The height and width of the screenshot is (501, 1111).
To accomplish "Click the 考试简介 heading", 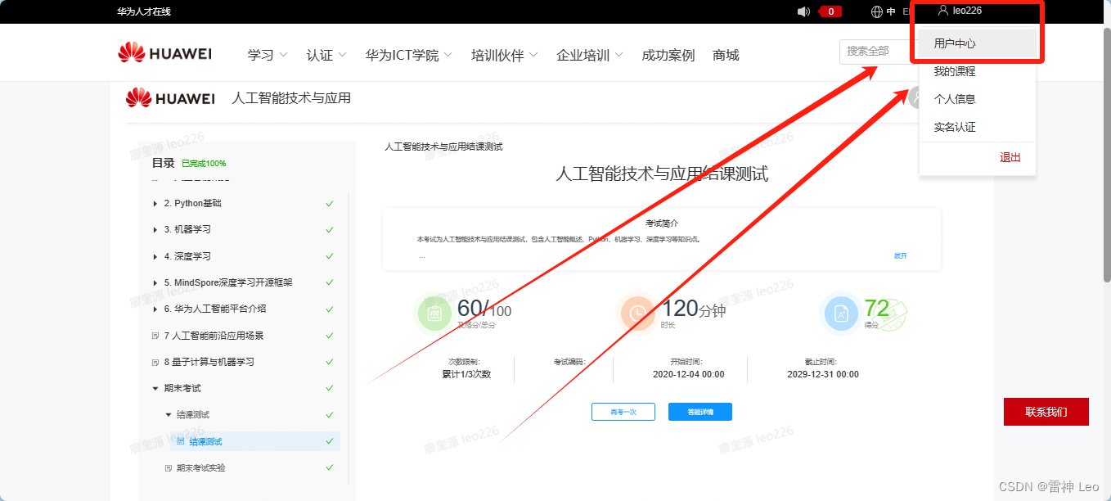I will click(x=661, y=223).
